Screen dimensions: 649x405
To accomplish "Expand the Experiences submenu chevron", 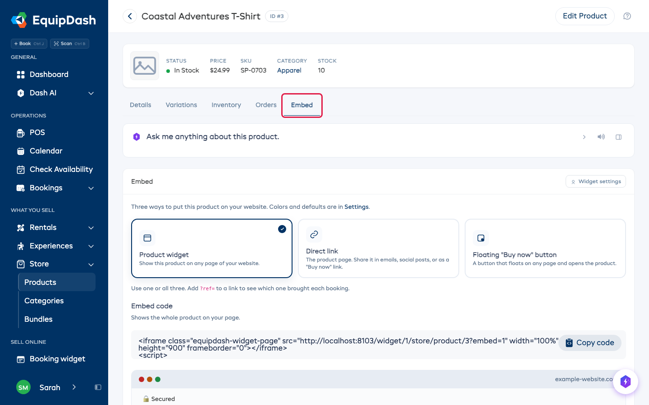I will coord(91,246).
